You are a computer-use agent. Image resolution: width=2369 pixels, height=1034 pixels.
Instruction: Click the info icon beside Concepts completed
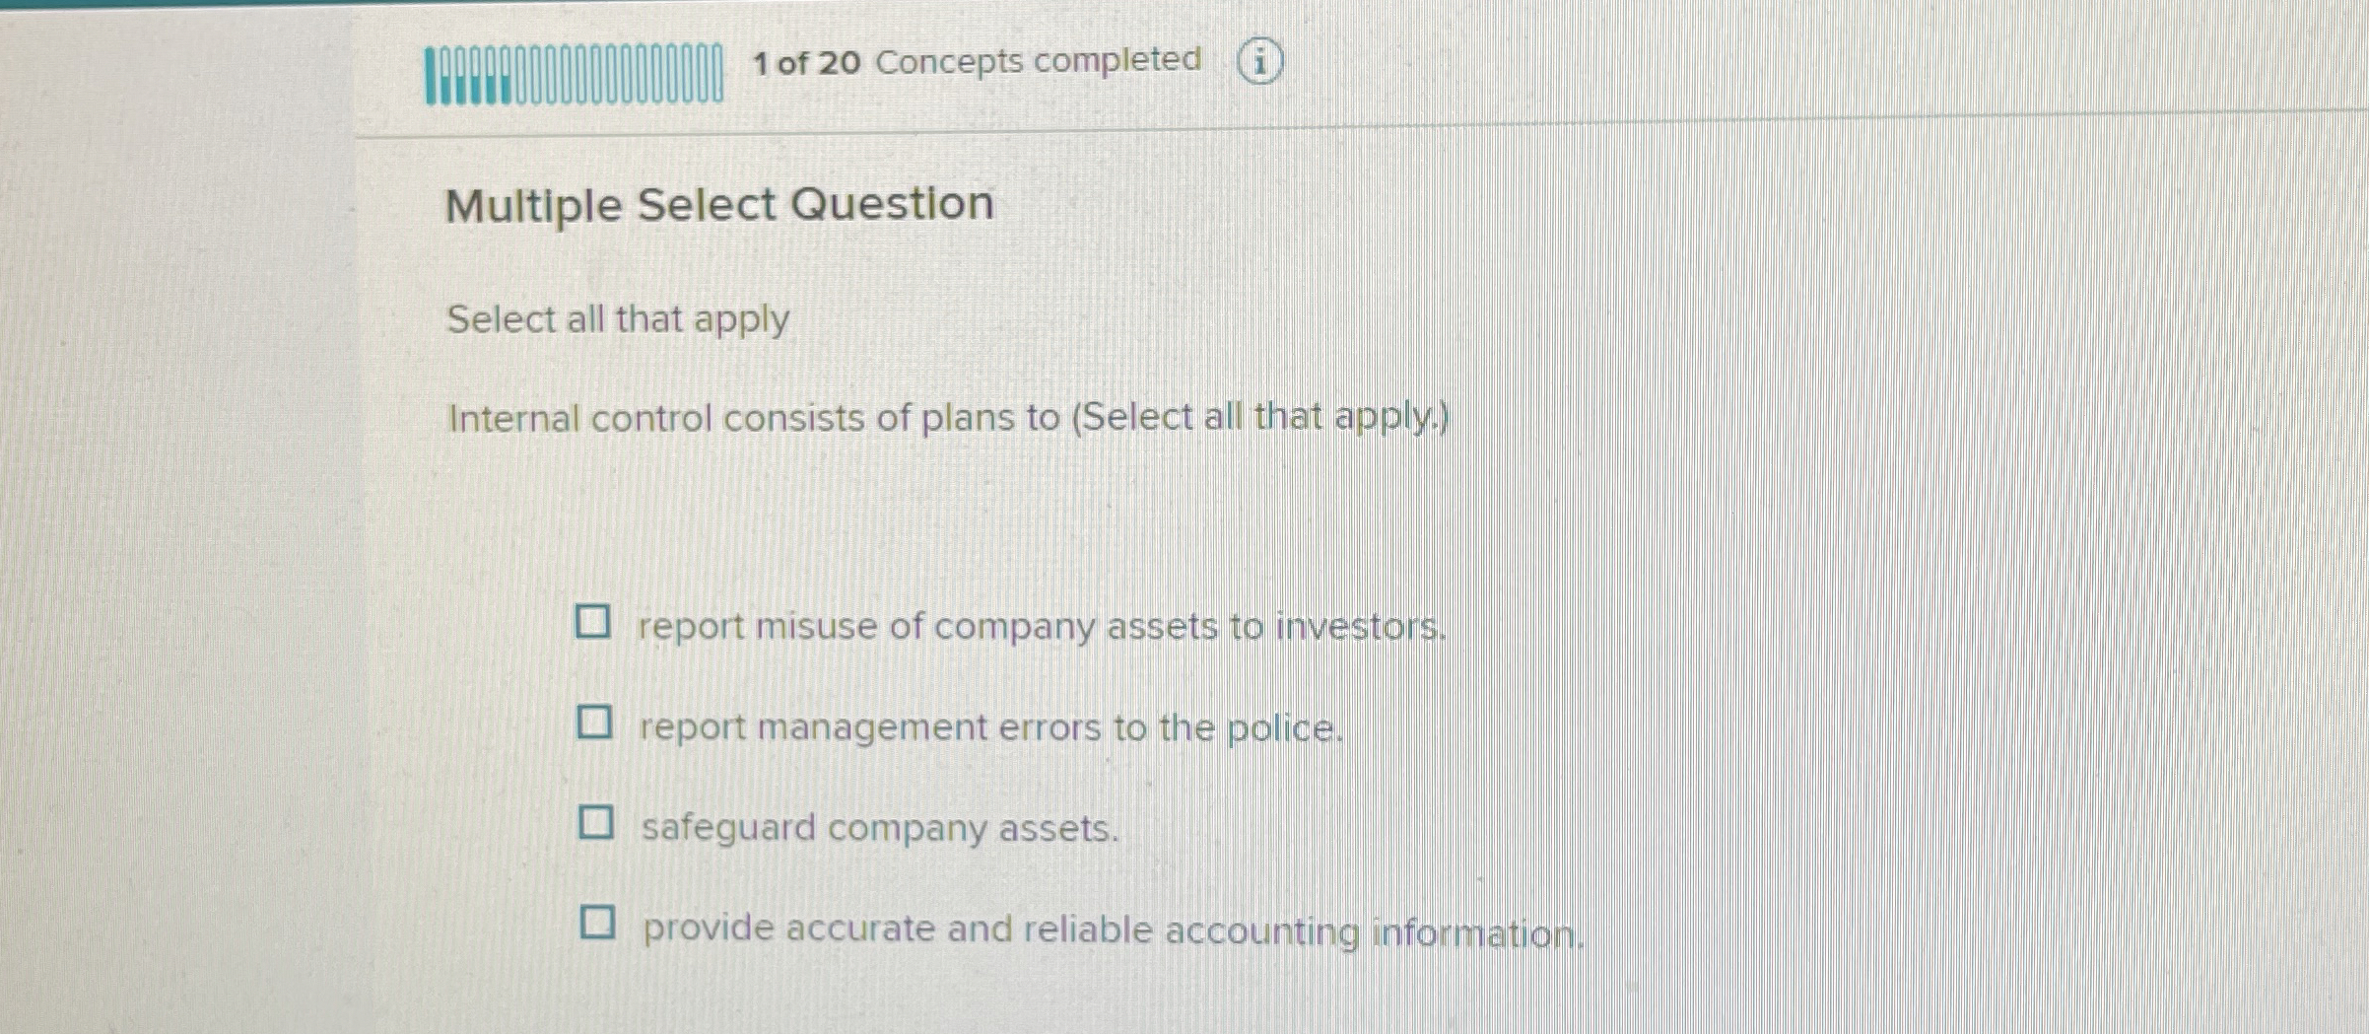1261,62
